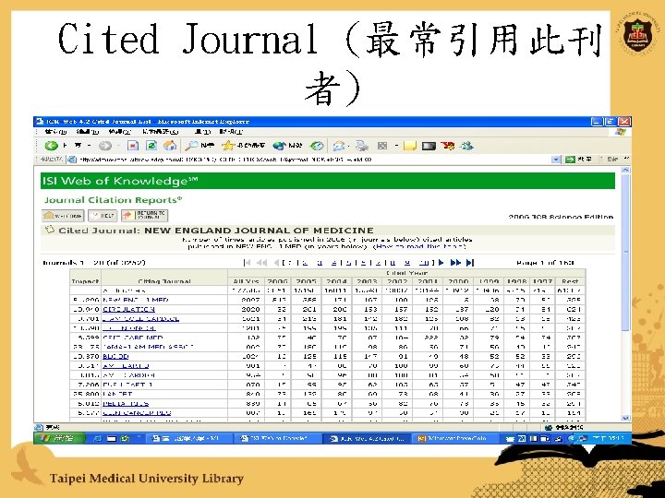Screen dimensions: 665x498
Task: Click the vertical scrollbar down arrow
Action: click(625, 418)
